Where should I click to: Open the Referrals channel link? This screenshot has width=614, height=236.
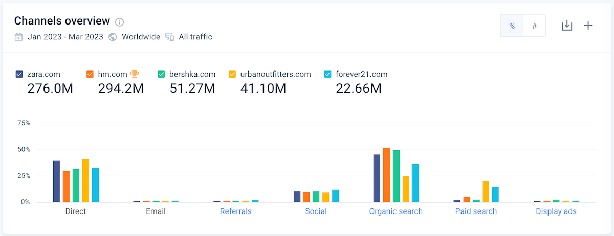[235, 211]
